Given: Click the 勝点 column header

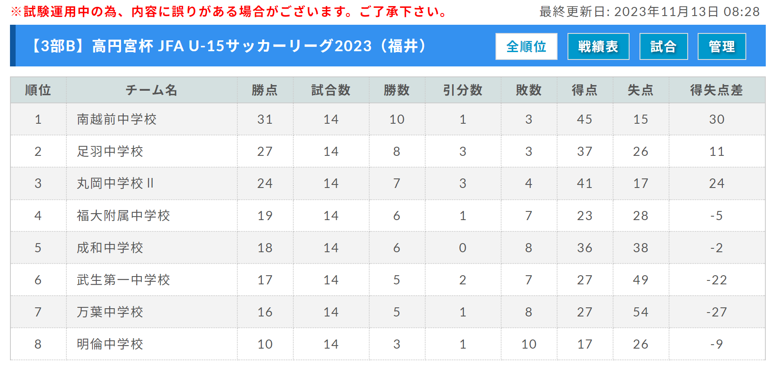Looking at the screenshot, I should coord(265,90).
